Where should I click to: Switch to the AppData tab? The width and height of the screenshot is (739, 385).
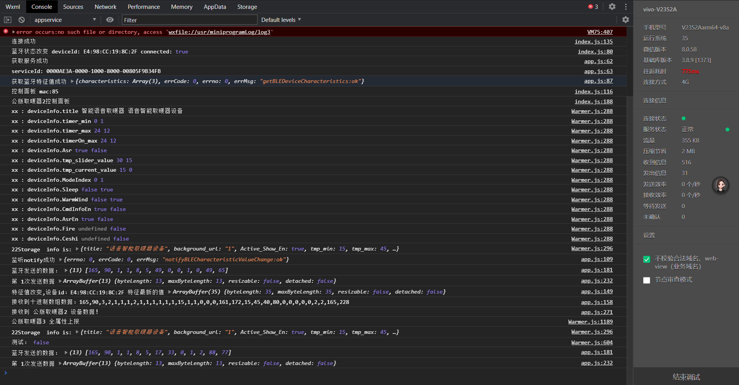[215, 7]
